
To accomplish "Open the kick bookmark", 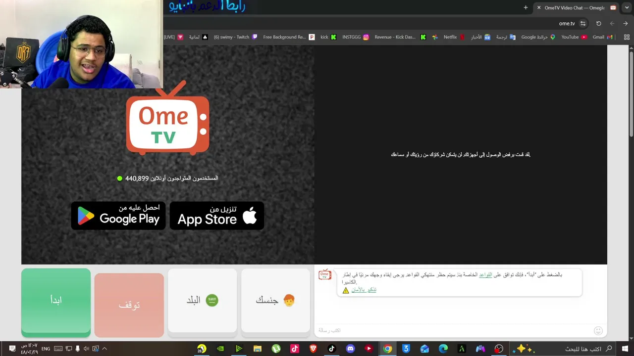I will (x=328, y=37).
